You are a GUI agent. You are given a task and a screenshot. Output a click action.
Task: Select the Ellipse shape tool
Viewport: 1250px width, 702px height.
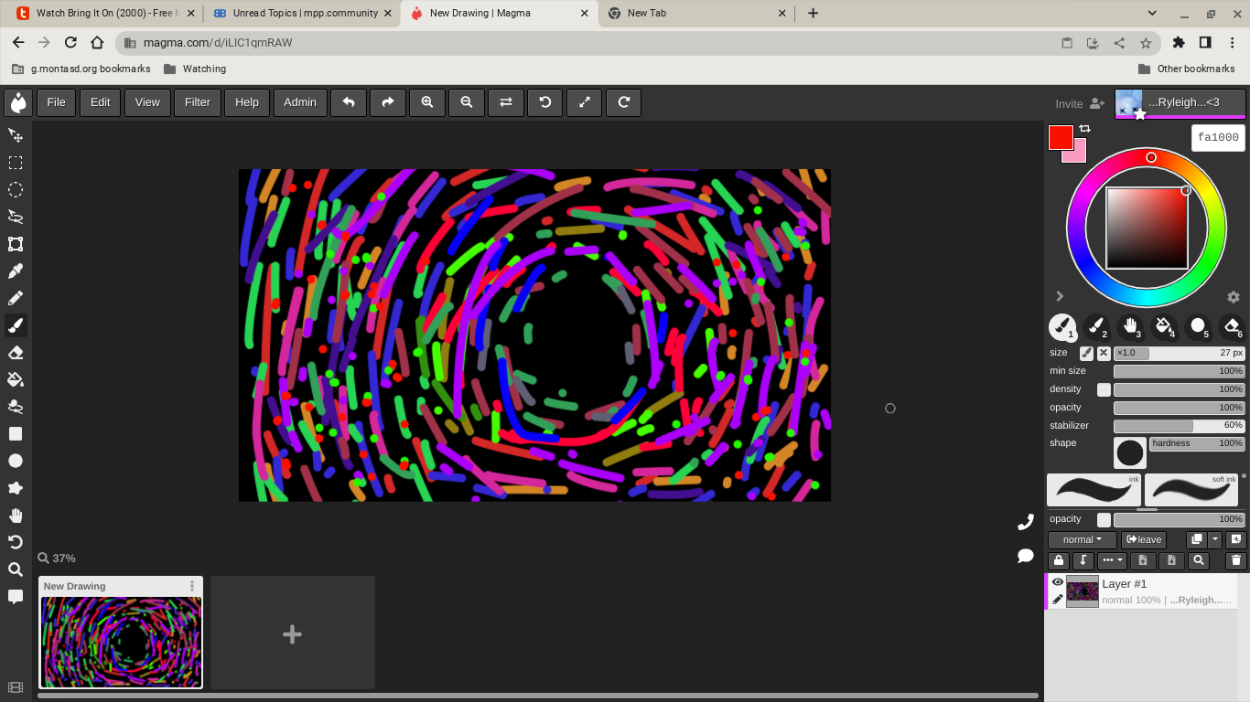click(x=16, y=461)
